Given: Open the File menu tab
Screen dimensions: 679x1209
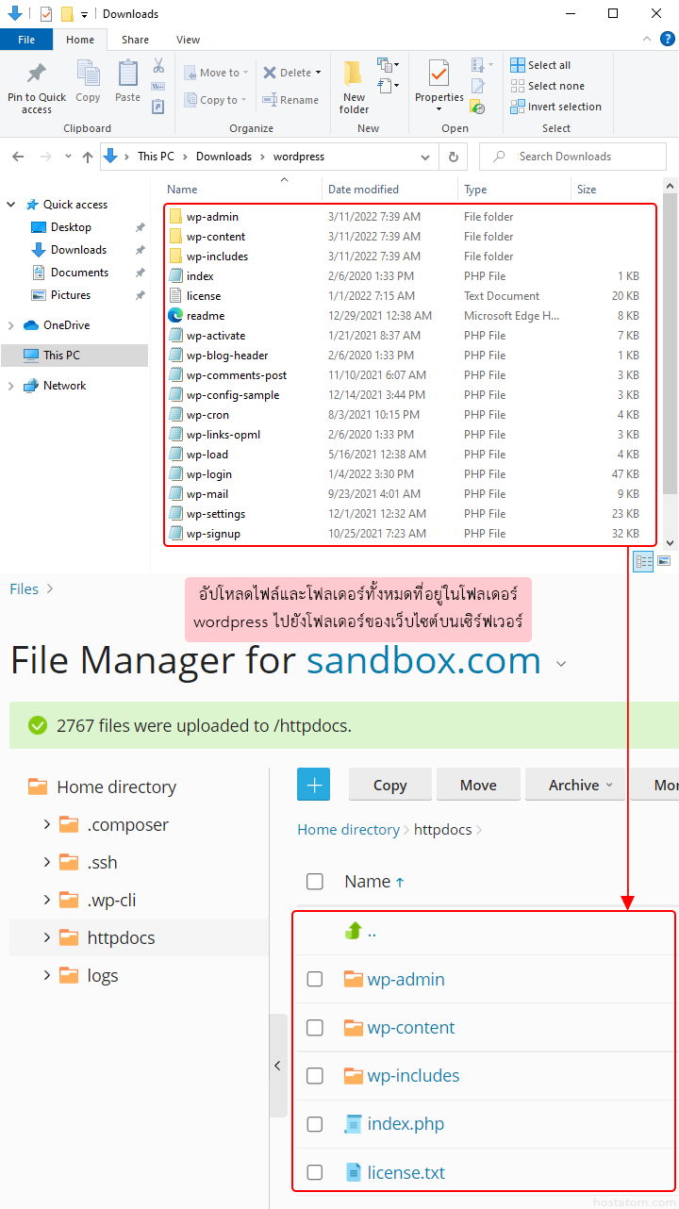Looking at the screenshot, I should click(x=26, y=40).
